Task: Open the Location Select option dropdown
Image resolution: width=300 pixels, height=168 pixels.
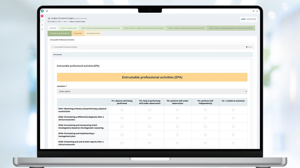Action: (152, 91)
